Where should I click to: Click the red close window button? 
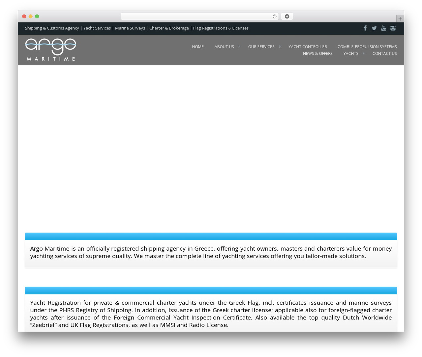pyautogui.click(x=24, y=16)
